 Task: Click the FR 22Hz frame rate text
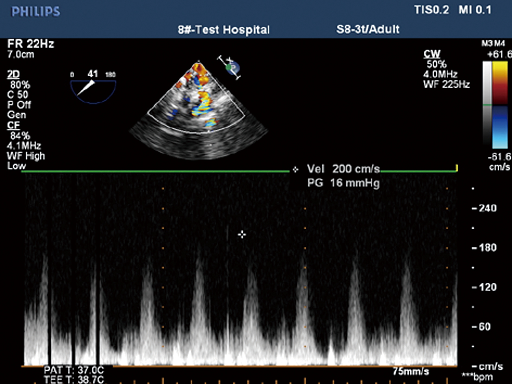click(31, 44)
